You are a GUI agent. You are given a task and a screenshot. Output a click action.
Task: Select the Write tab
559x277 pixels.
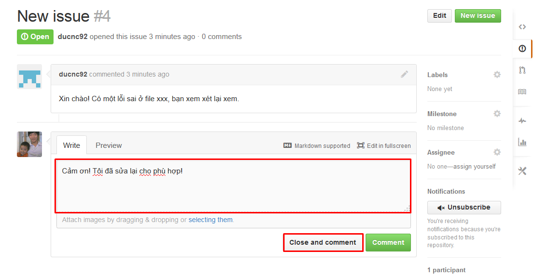click(x=71, y=145)
